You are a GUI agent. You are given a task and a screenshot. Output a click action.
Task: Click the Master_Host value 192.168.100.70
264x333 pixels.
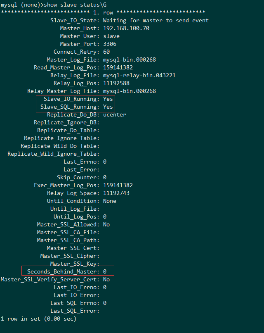click(126, 28)
